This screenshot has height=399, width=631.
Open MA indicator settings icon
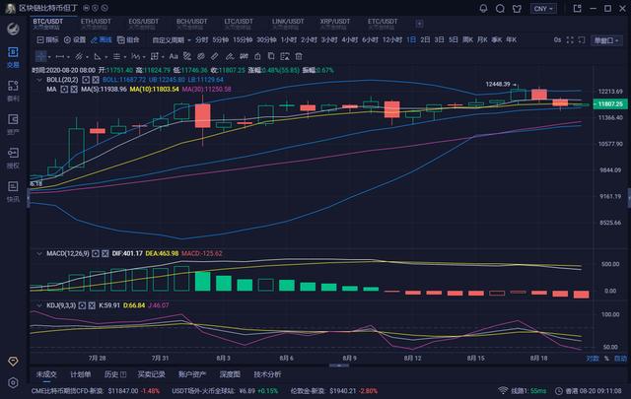pos(64,89)
